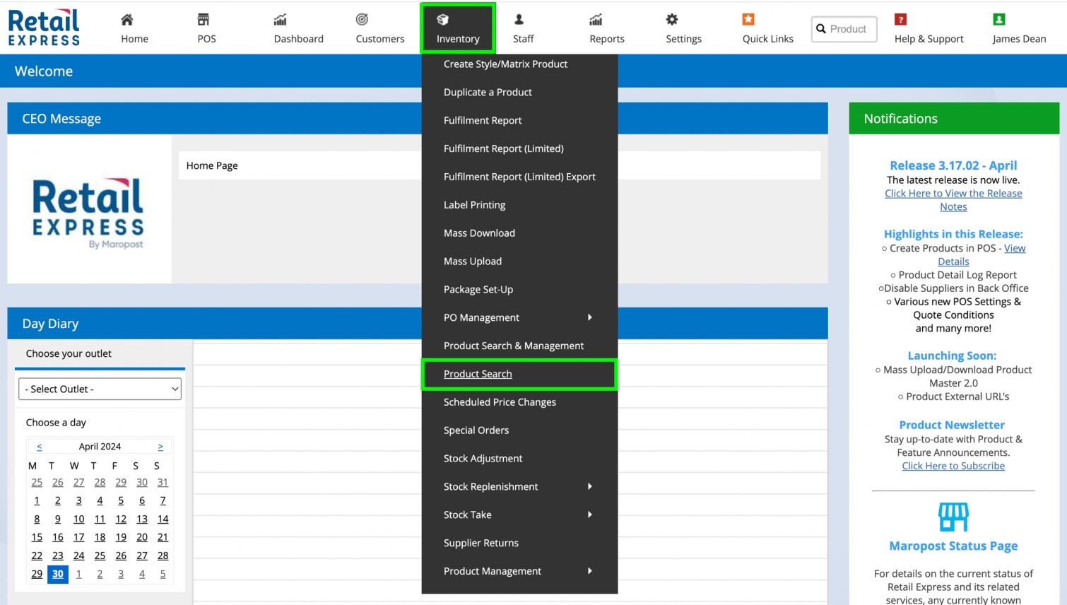Viewport: 1067px width, 605px height.
Task: Select Special Orders
Action: [x=476, y=430]
